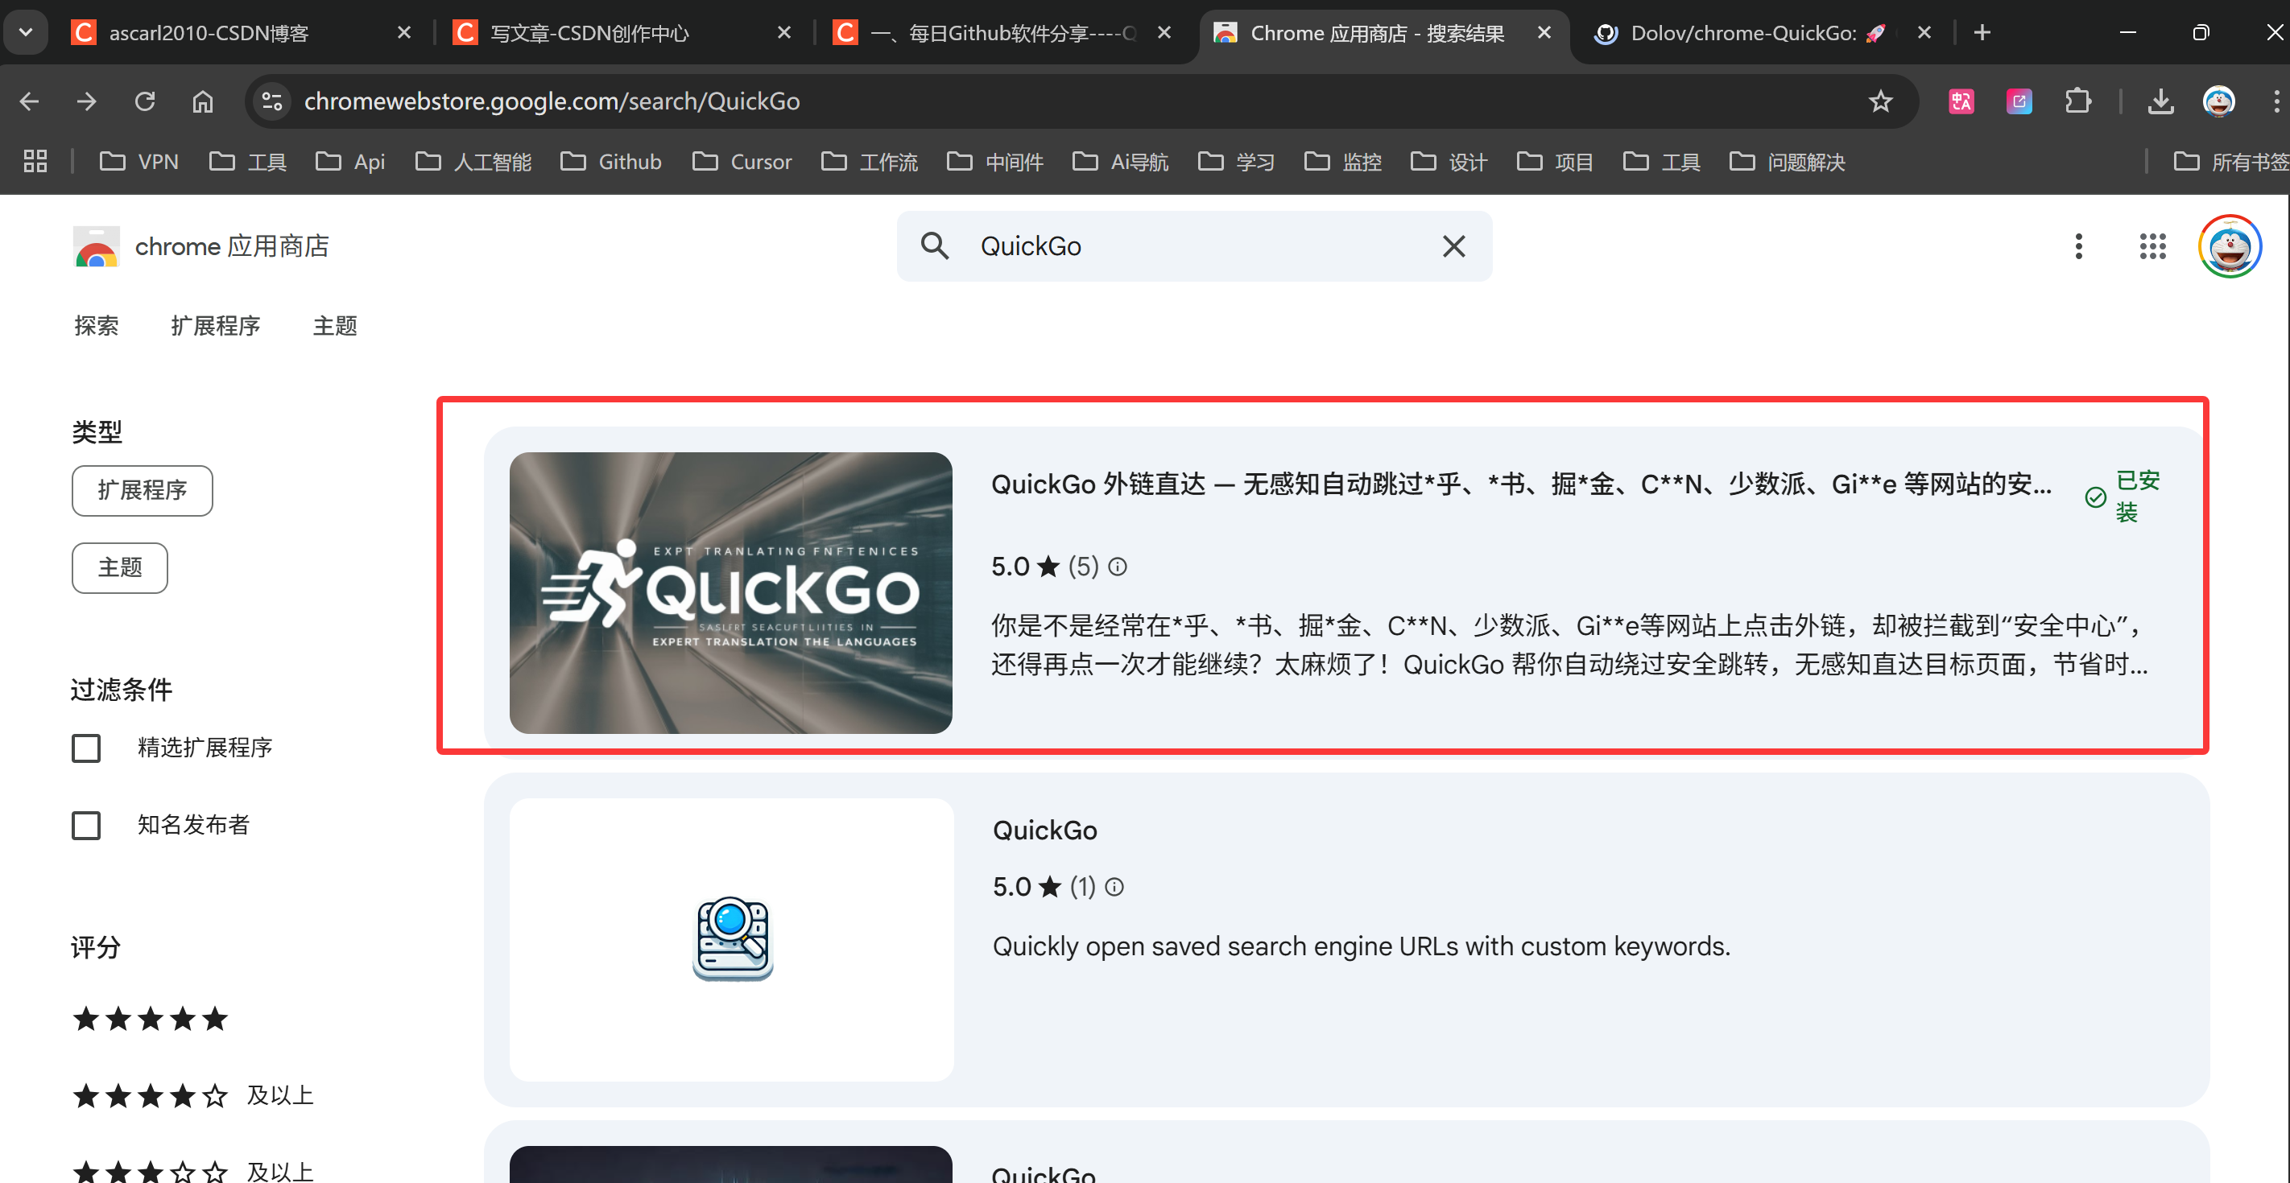Screen dimensions: 2290x1183
Task: Click the home button in browser toolbar
Action: [203, 101]
